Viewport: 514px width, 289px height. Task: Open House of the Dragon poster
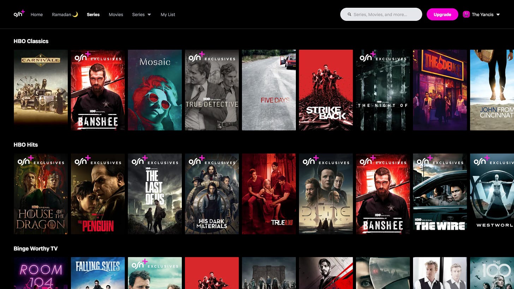point(41,194)
